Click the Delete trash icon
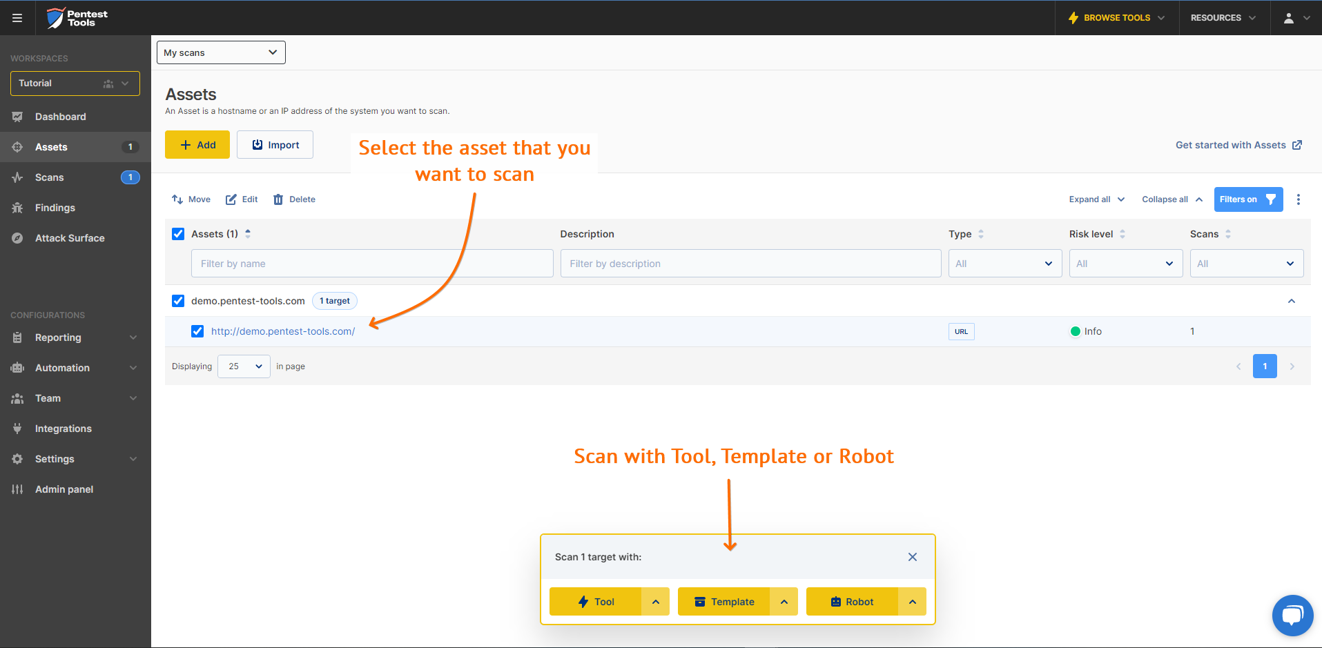Viewport: 1322px width, 648px height. coord(278,199)
